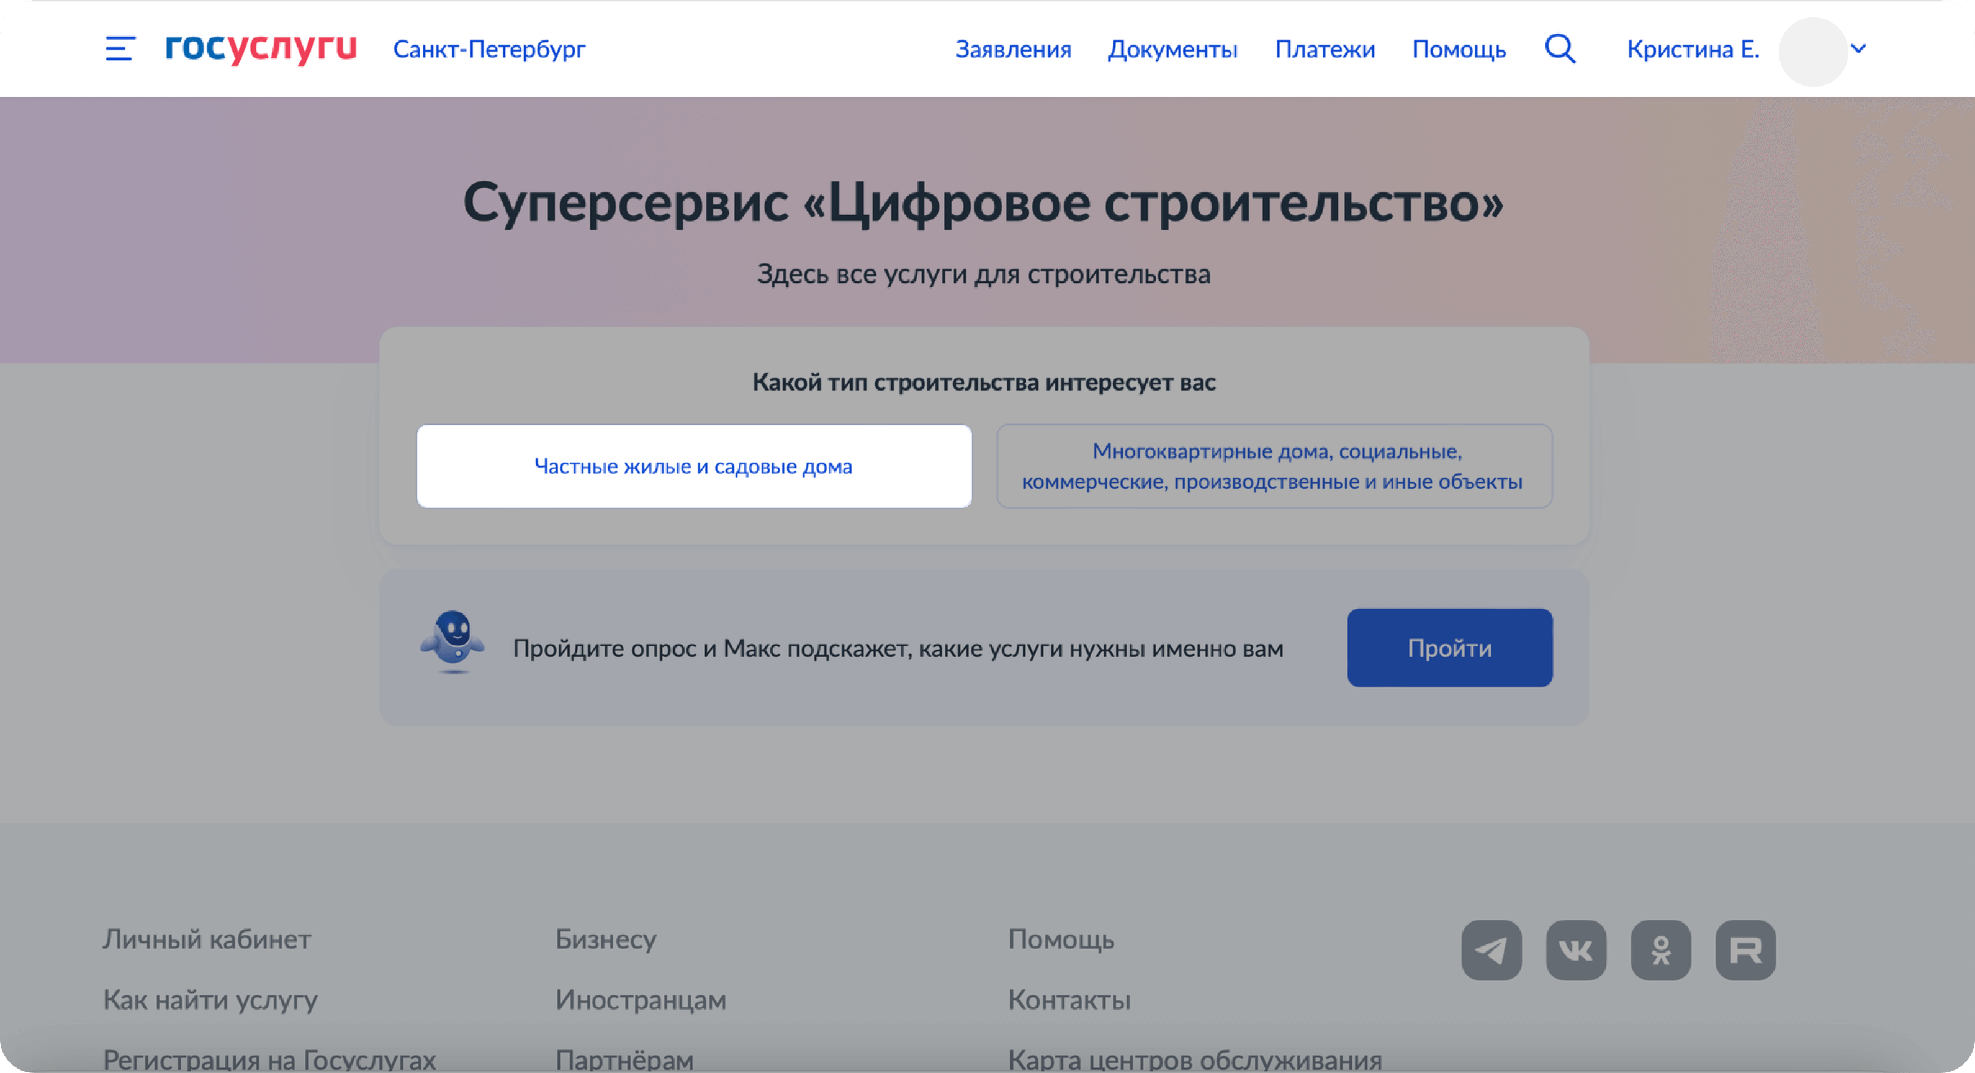Image resolution: width=1975 pixels, height=1073 pixels.
Task: Follow the Личный кабинет footer link
Action: point(207,939)
